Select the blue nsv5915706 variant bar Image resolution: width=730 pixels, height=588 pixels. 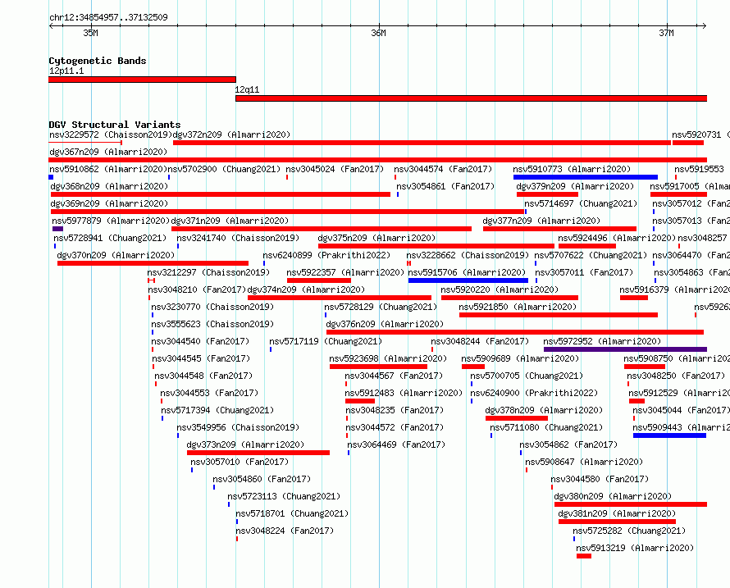[x=468, y=280]
